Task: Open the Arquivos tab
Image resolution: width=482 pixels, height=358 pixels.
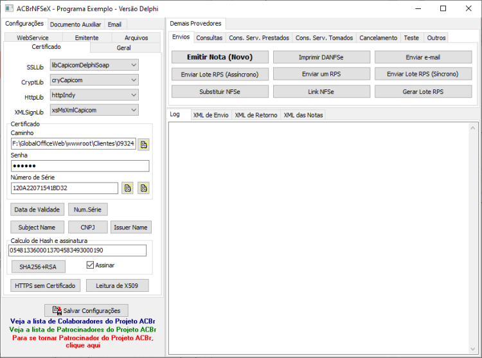Action: pos(136,38)
